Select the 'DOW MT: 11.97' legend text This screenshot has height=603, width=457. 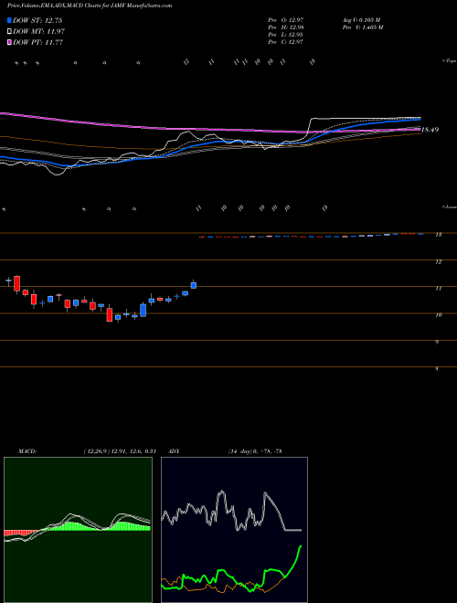point(39,32)
